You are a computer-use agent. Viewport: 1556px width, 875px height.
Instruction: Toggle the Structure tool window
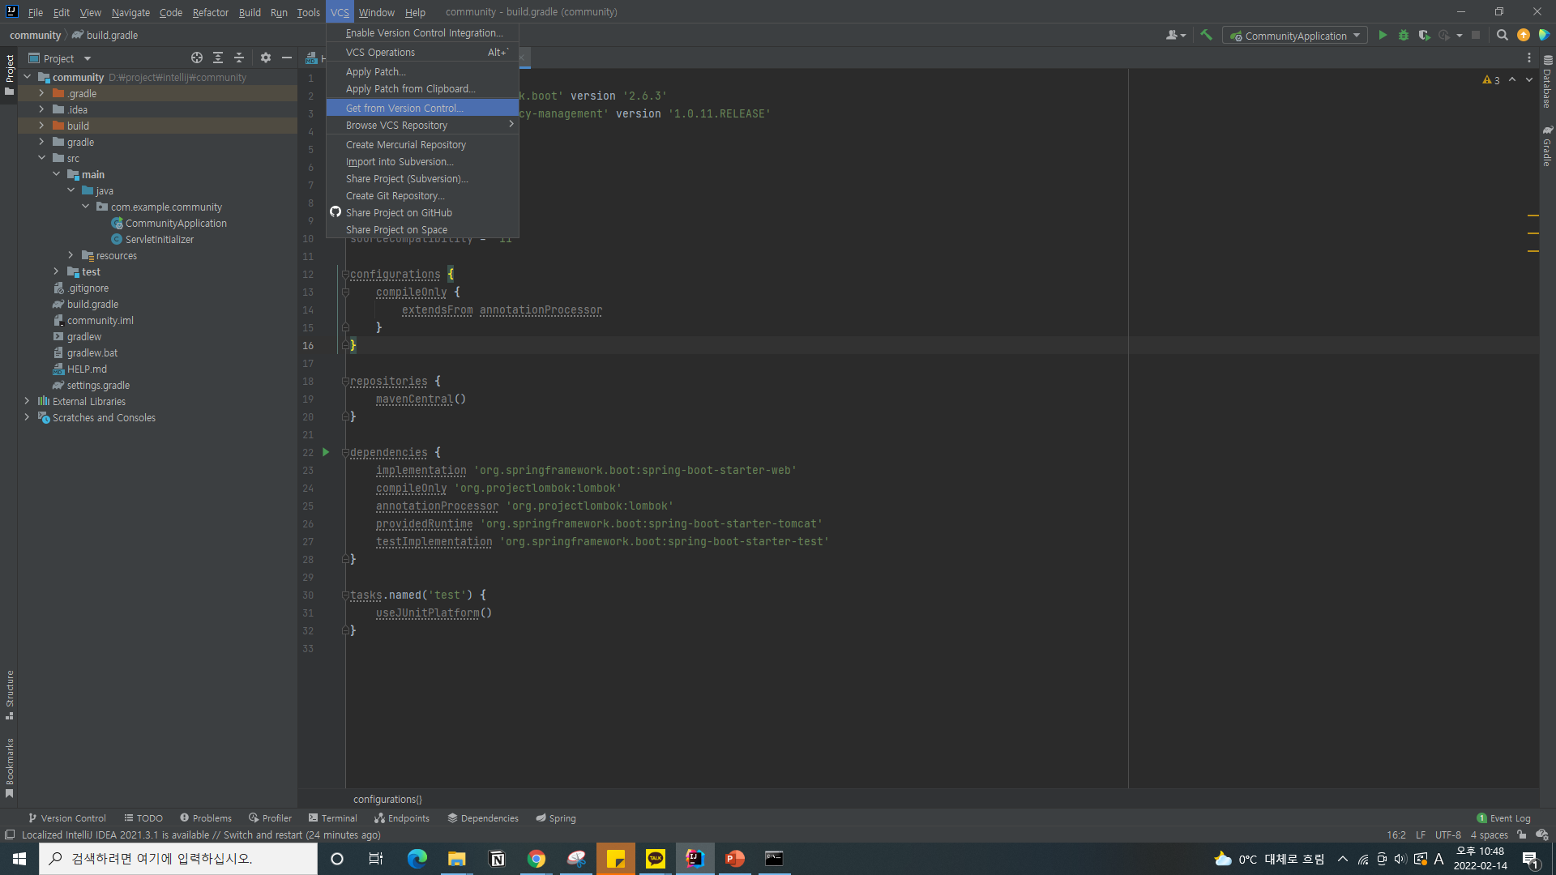(10, 694)
